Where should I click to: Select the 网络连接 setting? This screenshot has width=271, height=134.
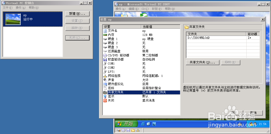click(141, 76)
